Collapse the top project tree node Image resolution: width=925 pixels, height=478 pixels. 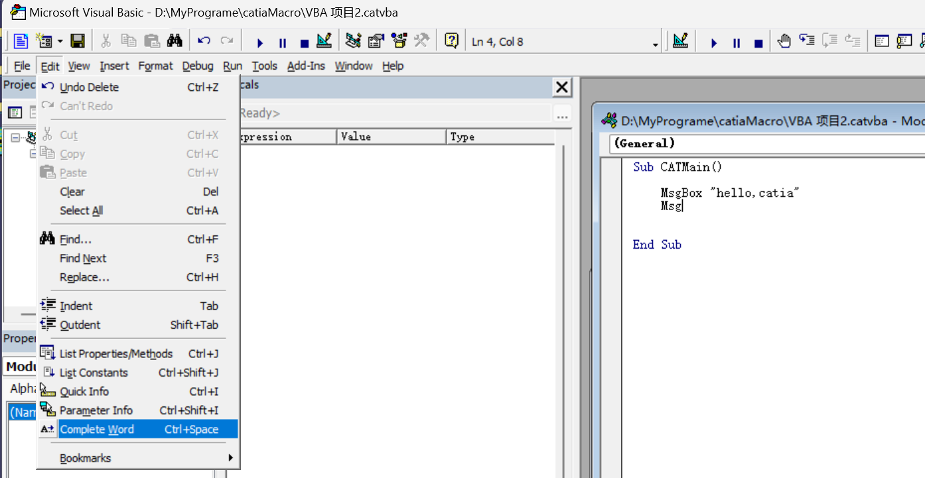(15, 137)
